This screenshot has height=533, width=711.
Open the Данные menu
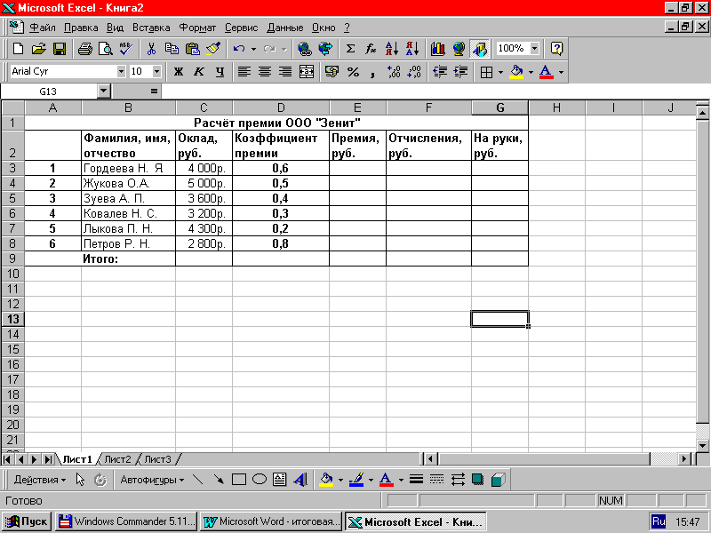tap(284, 28)
